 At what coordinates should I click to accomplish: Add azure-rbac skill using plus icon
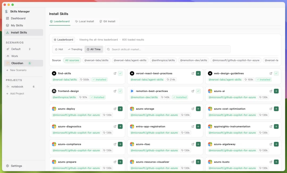(198, 144)
